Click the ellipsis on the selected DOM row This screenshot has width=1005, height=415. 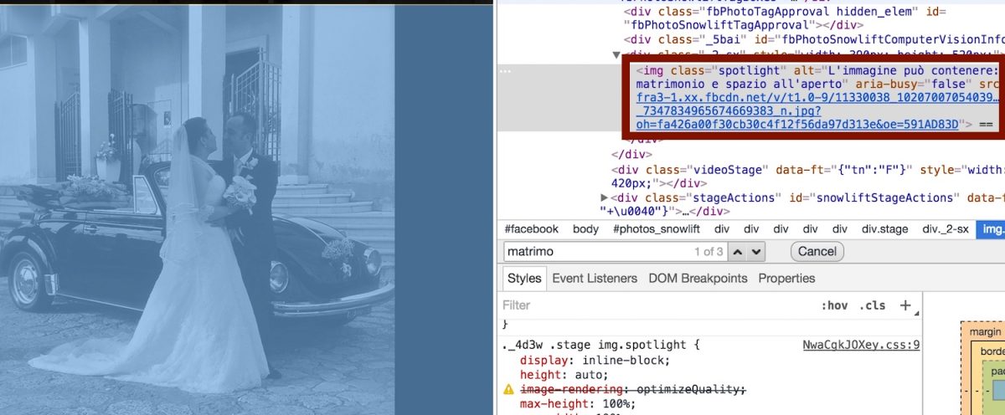click(x=505, y=71)
